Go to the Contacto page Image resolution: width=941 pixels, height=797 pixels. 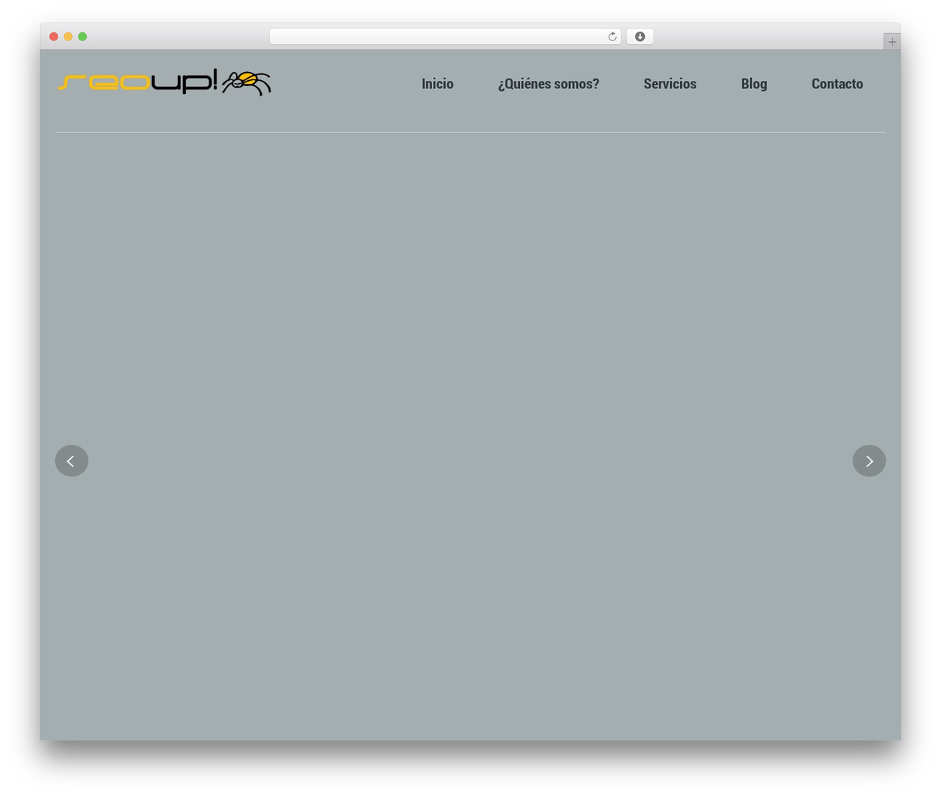837,84
